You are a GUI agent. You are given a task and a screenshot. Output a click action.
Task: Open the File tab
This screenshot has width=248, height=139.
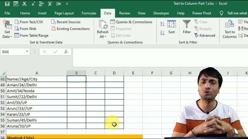7,13
